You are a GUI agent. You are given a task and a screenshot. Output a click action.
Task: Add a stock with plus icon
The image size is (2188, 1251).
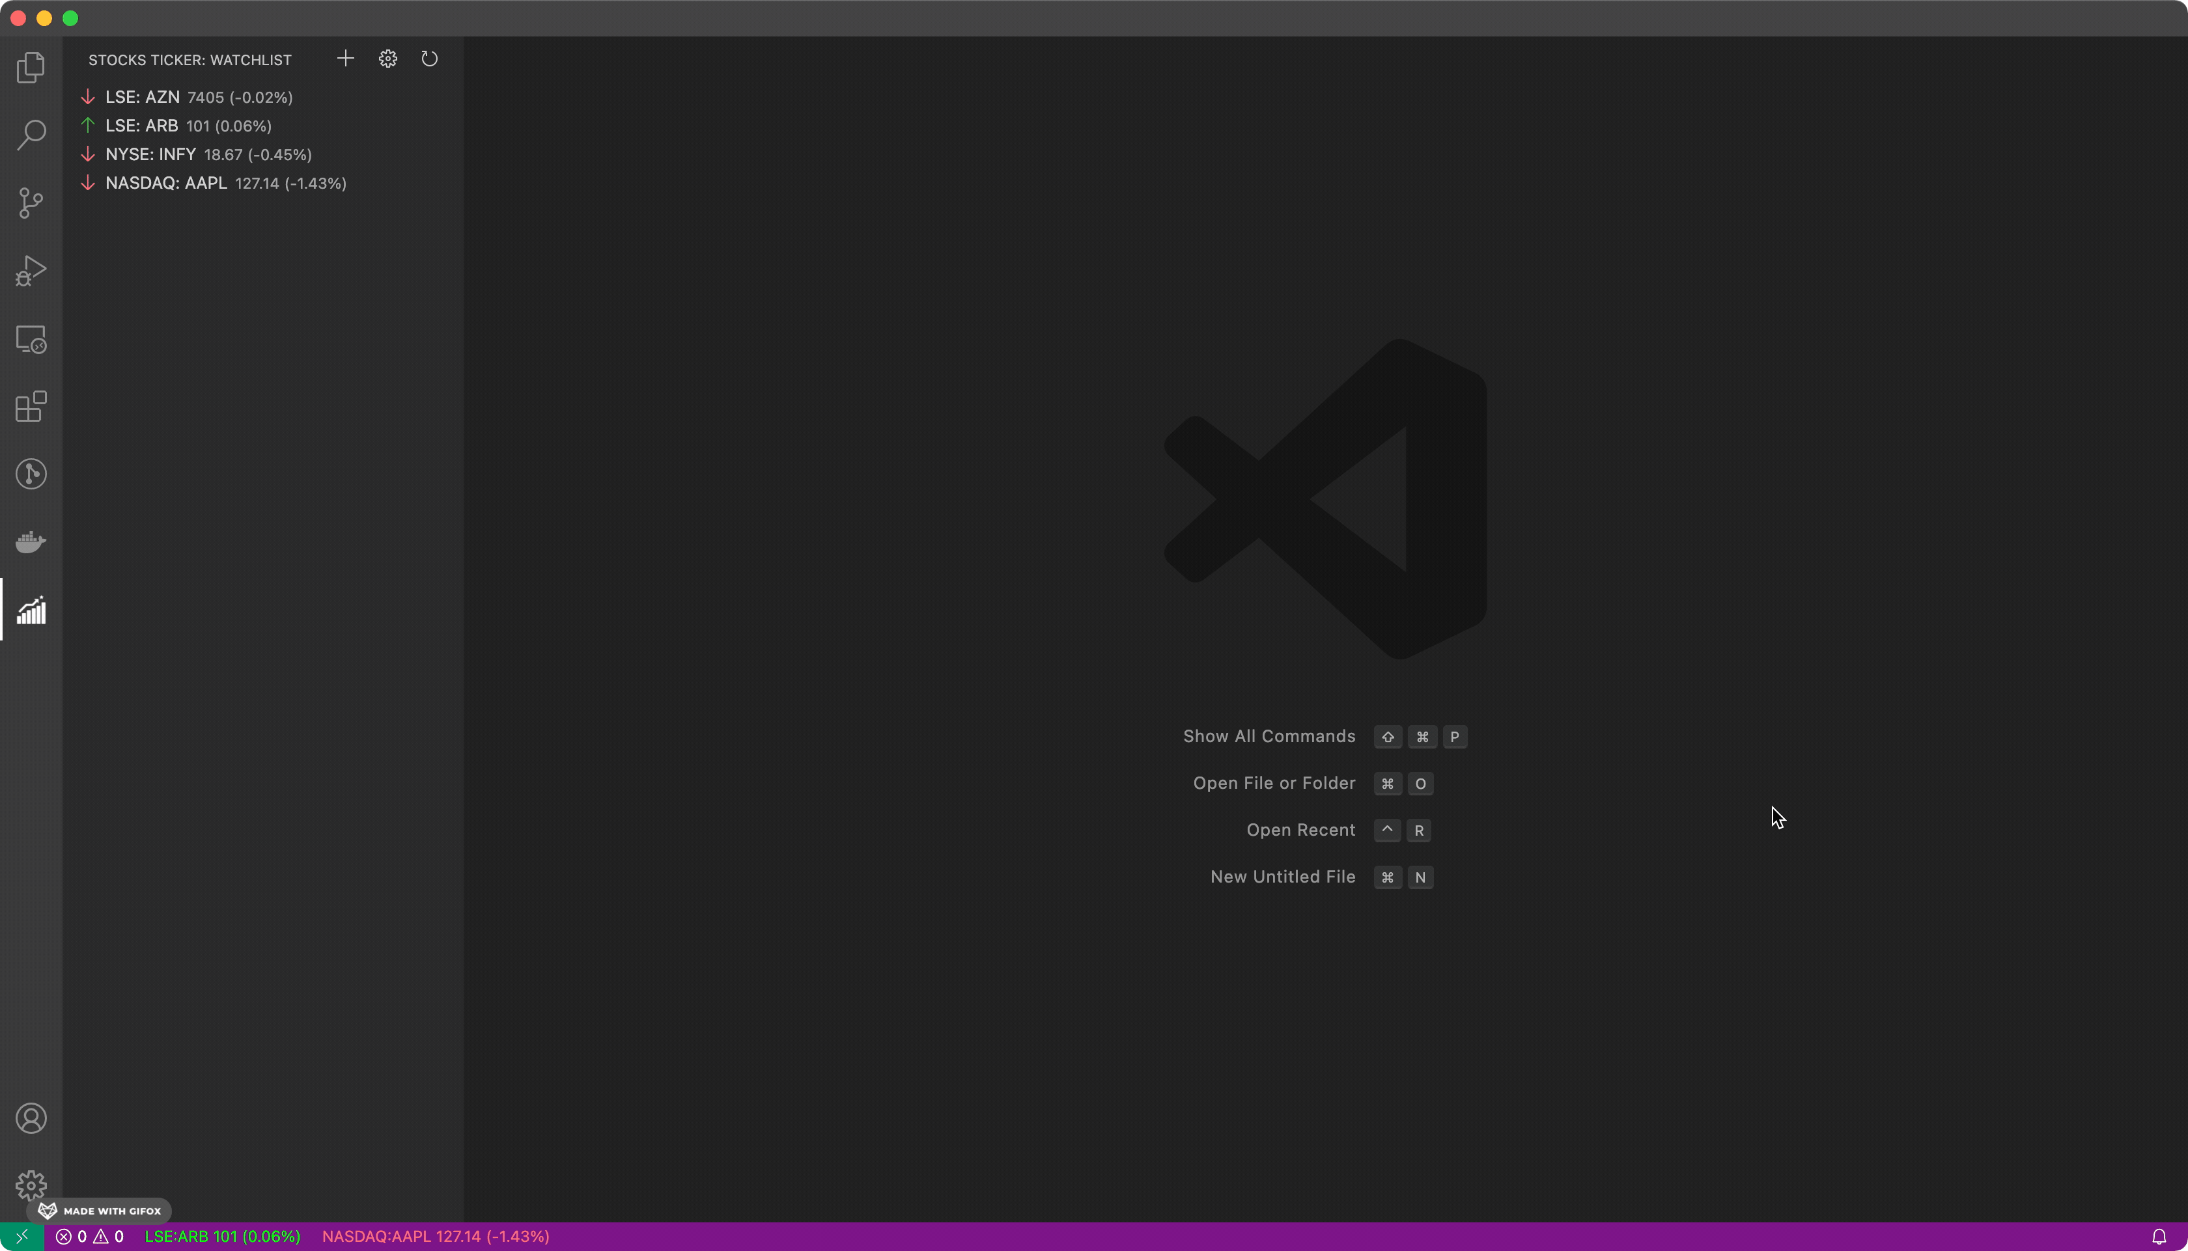tap(346, 59)
